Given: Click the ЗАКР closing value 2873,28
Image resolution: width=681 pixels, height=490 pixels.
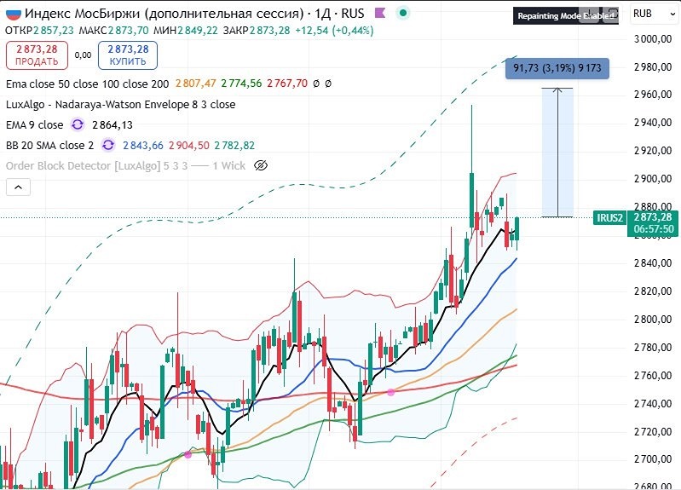Looking at the screenshot, I should (x=269, y=31).
